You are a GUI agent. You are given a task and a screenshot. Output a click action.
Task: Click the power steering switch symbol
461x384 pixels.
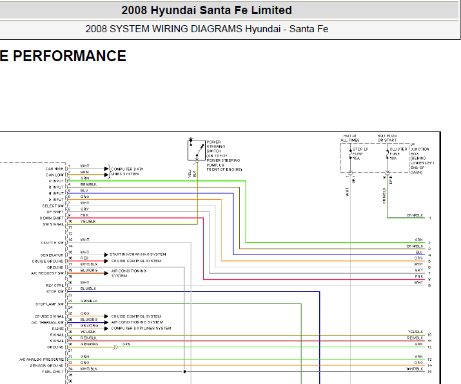tap(197, 150)
